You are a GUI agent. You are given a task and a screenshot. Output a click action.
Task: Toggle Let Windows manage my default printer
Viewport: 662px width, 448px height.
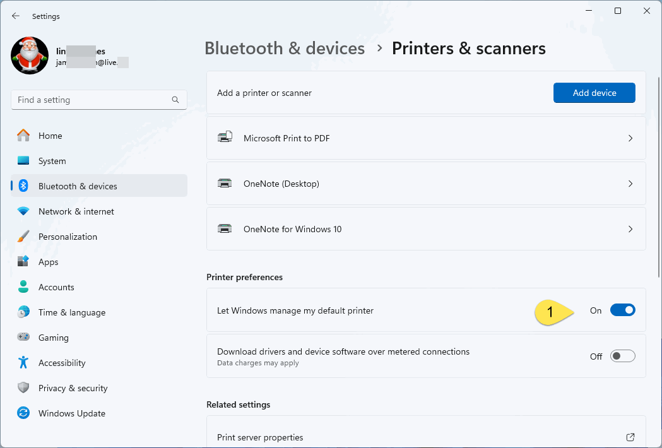coord(622,310)
